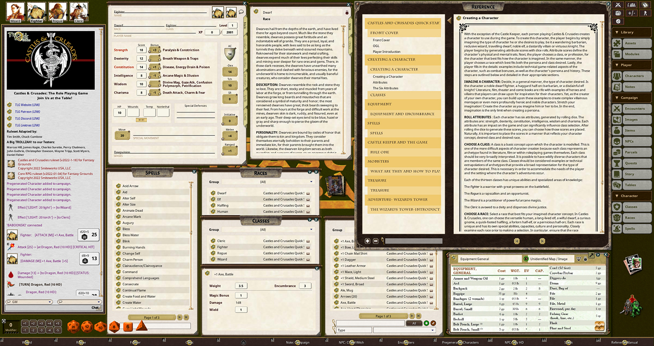The height and width of the screenshot is (346, 654).
Task: Open the Equipment chapter in Reference
Action: coord(403,104)
